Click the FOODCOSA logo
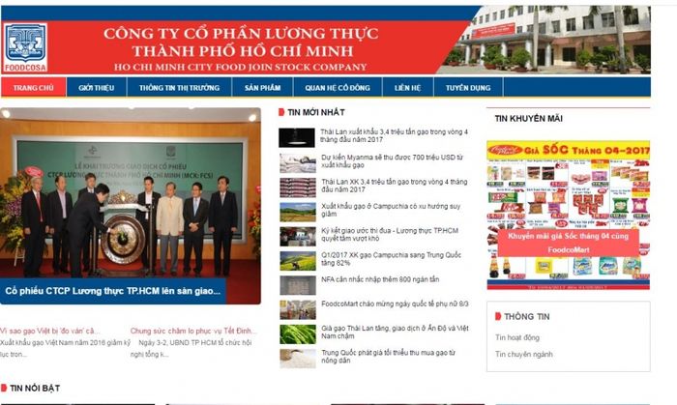 [25, 47]
